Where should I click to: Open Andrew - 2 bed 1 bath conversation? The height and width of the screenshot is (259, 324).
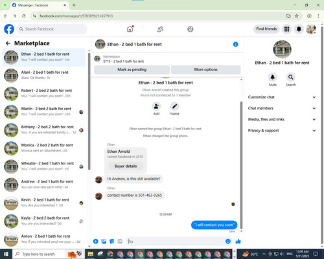tap(44, 184)
